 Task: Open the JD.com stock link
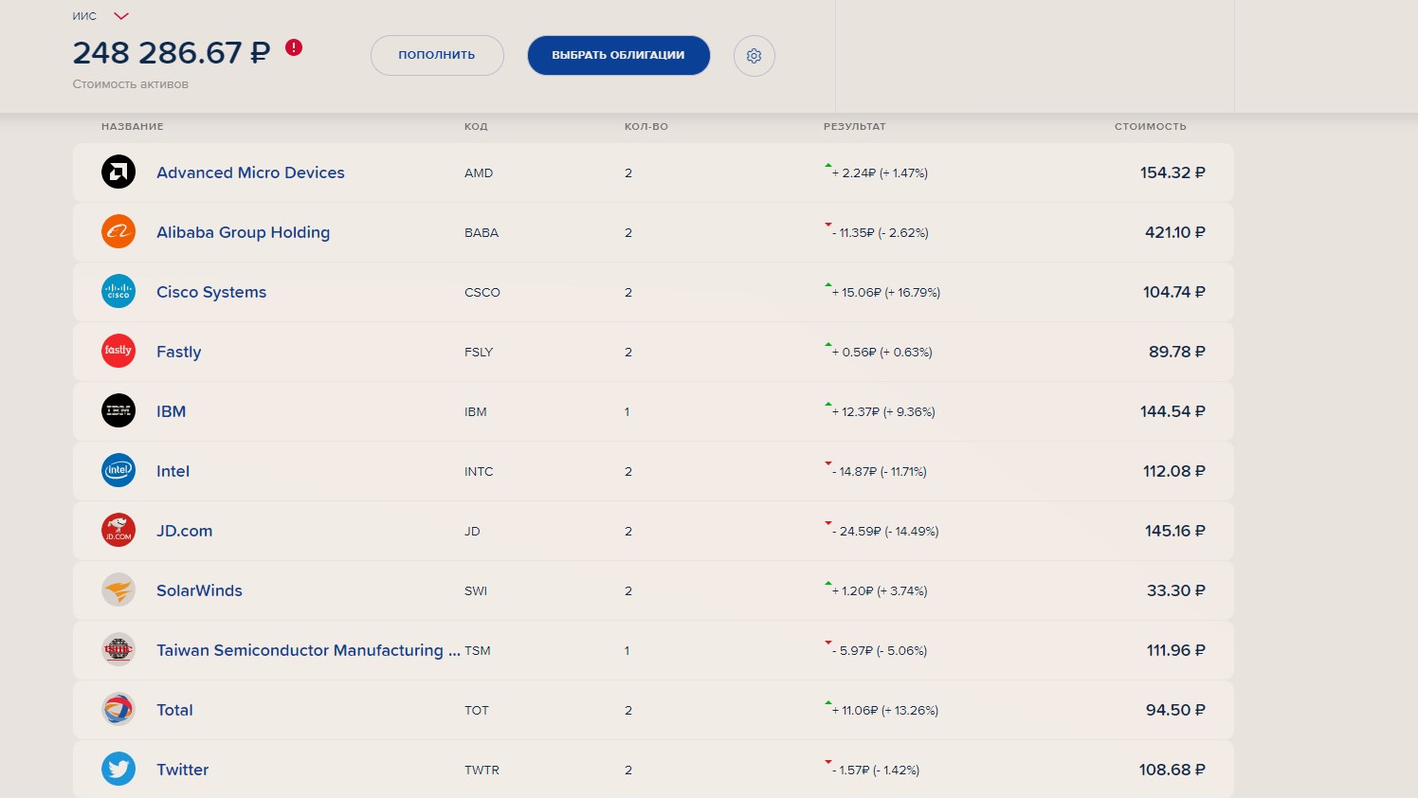coord(184,531)
